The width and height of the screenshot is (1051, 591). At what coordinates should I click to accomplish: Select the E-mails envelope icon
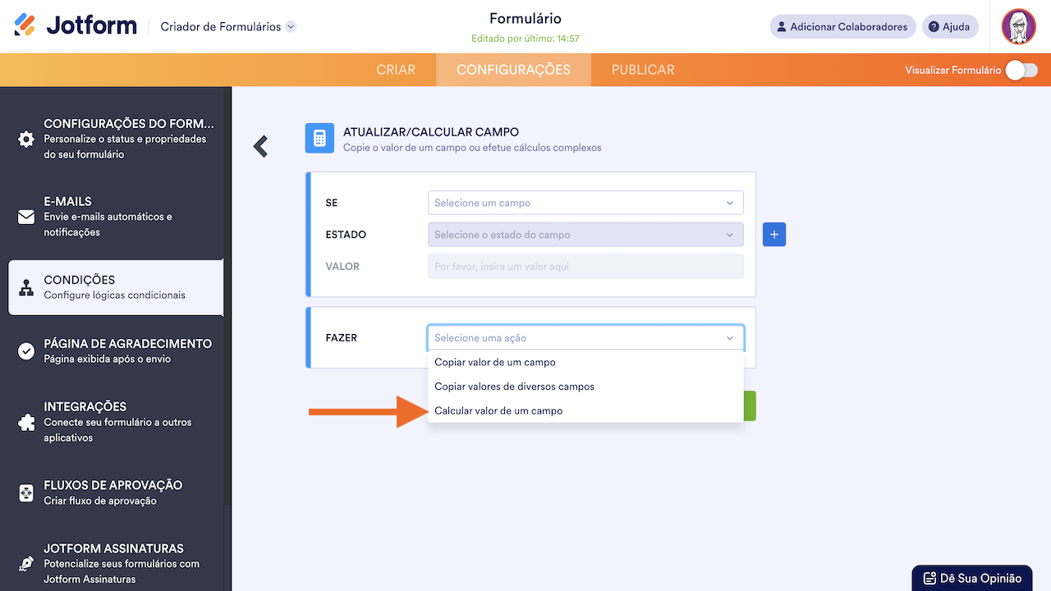click(x=26, y=217)
